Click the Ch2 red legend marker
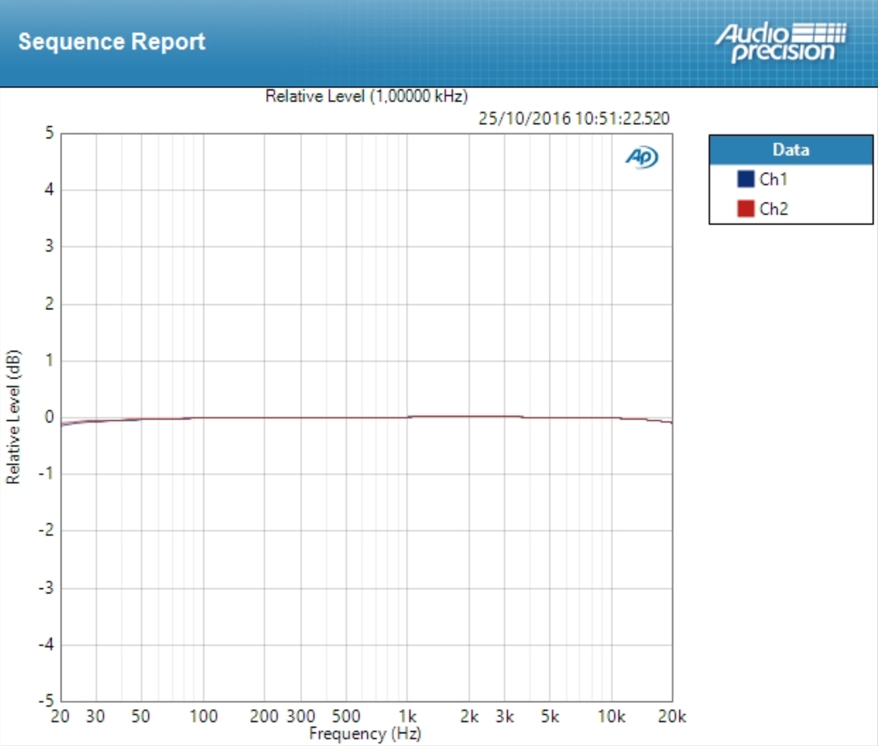 (x=745, y=209)
